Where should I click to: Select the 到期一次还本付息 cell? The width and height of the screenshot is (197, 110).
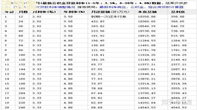(109, 17)
